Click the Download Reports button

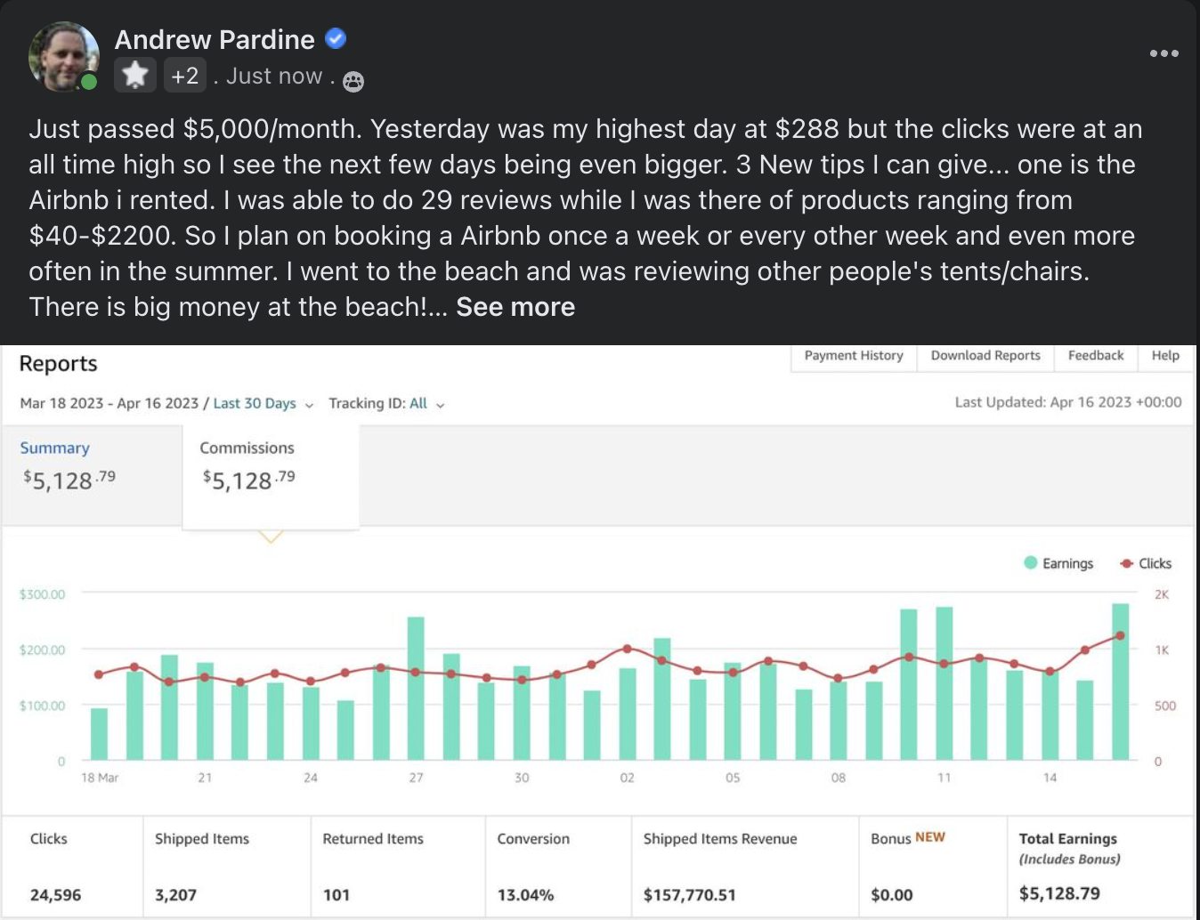tap(985, 356)
